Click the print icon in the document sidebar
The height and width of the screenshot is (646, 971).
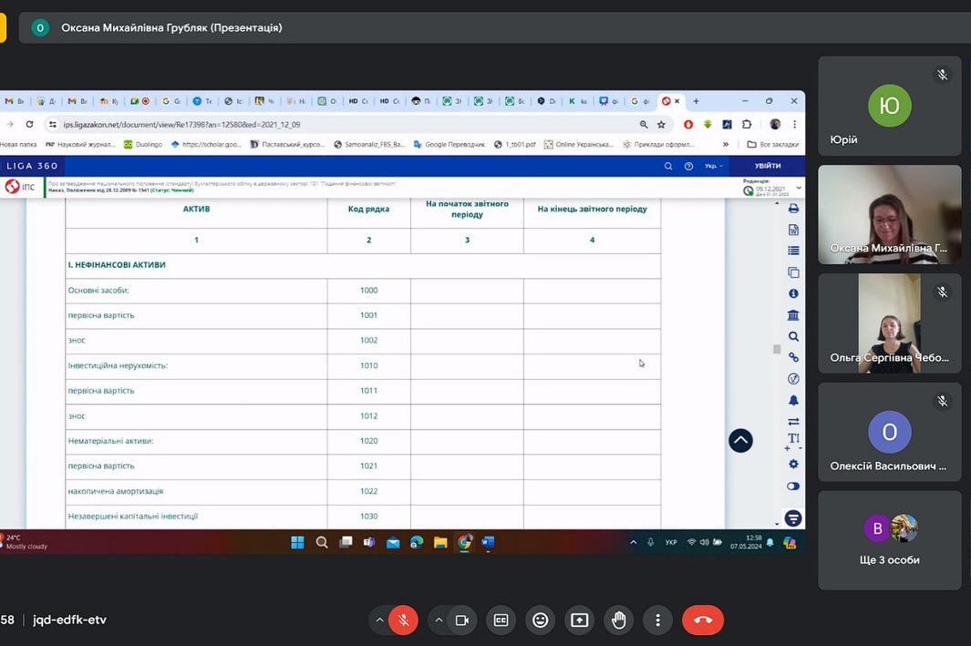(x=793, y=209)
